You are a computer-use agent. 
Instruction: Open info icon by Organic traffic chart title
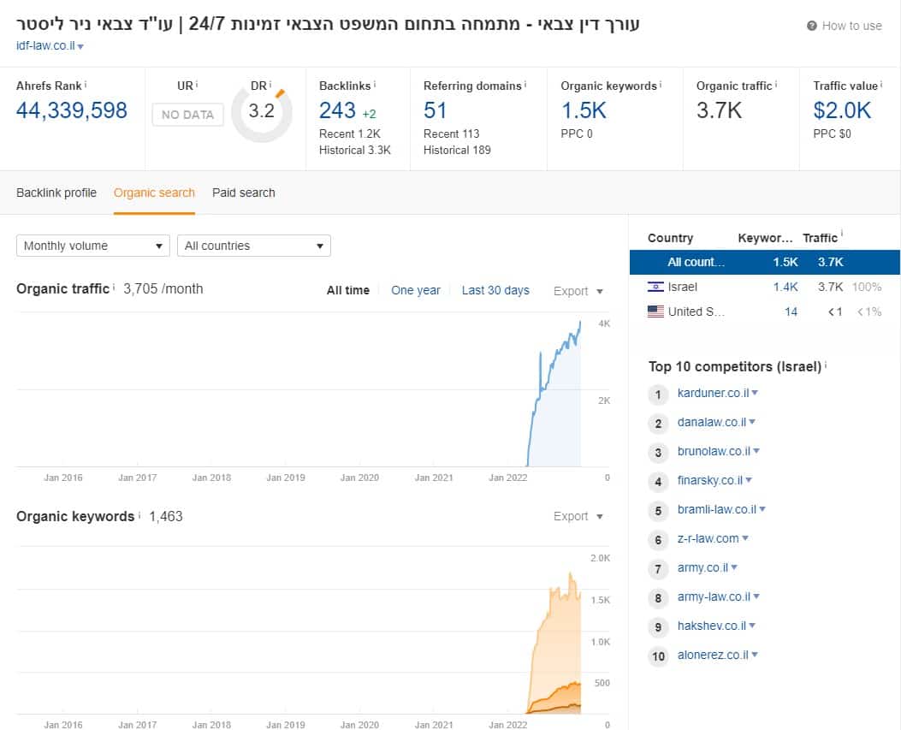point(113,287)
